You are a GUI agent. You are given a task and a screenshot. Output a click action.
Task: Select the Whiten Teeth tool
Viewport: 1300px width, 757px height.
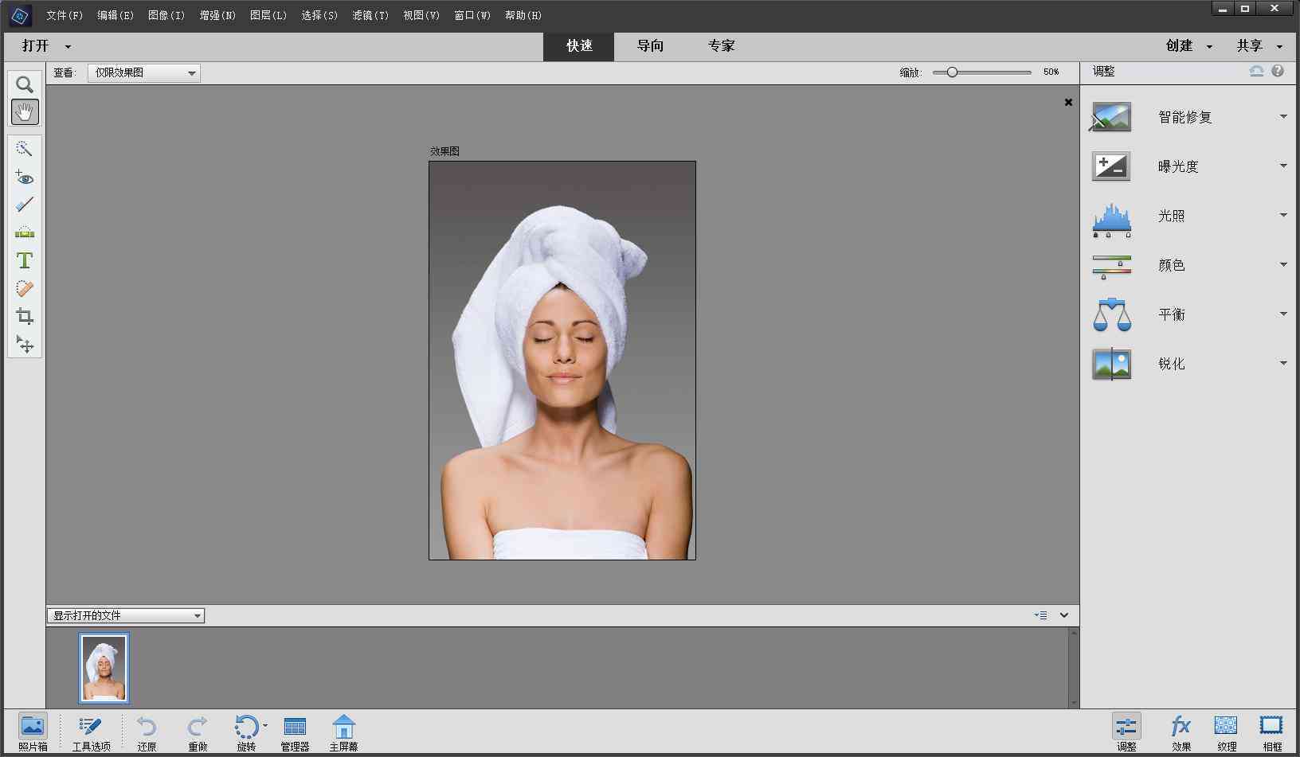pos(25,205)
